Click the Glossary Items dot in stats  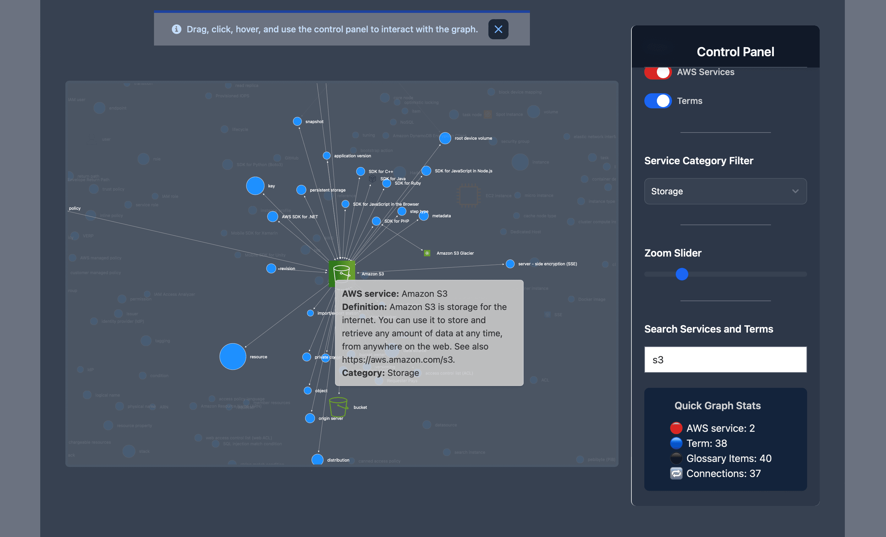tap(676, 458)
